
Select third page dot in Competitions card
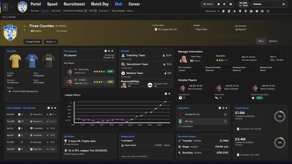[226, 108]
